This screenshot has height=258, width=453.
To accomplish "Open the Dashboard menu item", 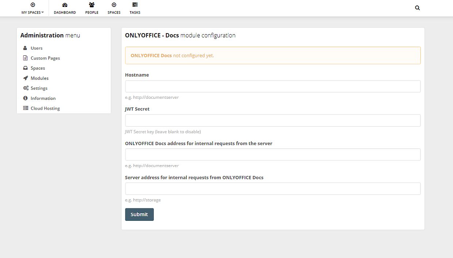I will (x=65, y=8).
